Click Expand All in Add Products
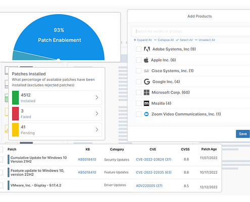250x202 pixels. (143, 40)
